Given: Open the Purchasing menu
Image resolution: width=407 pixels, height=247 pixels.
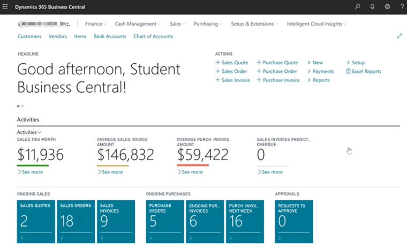Looking at the screenshot, I should [209, 24].
